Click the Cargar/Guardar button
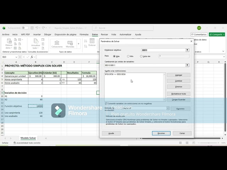 coord(179,100)
